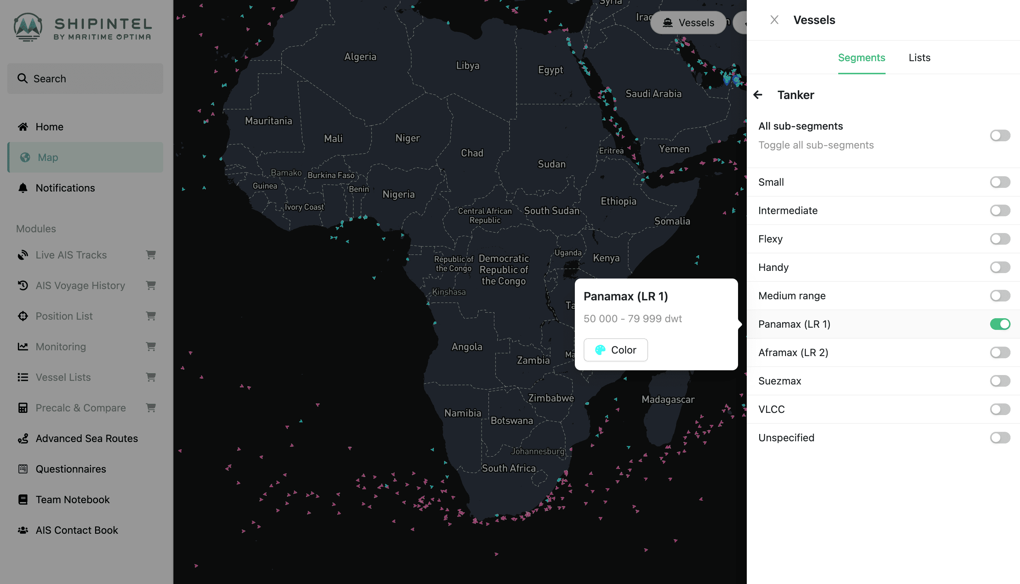Viewport: 1020px width, 584px height.
Task: Open Questionnaires from the sidebar
Action: click(x=71, y=469)
